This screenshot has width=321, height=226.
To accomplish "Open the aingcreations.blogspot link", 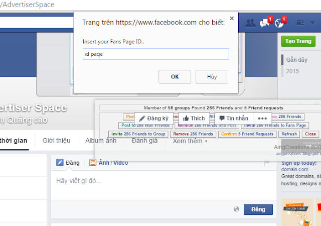I will point(298,154).
